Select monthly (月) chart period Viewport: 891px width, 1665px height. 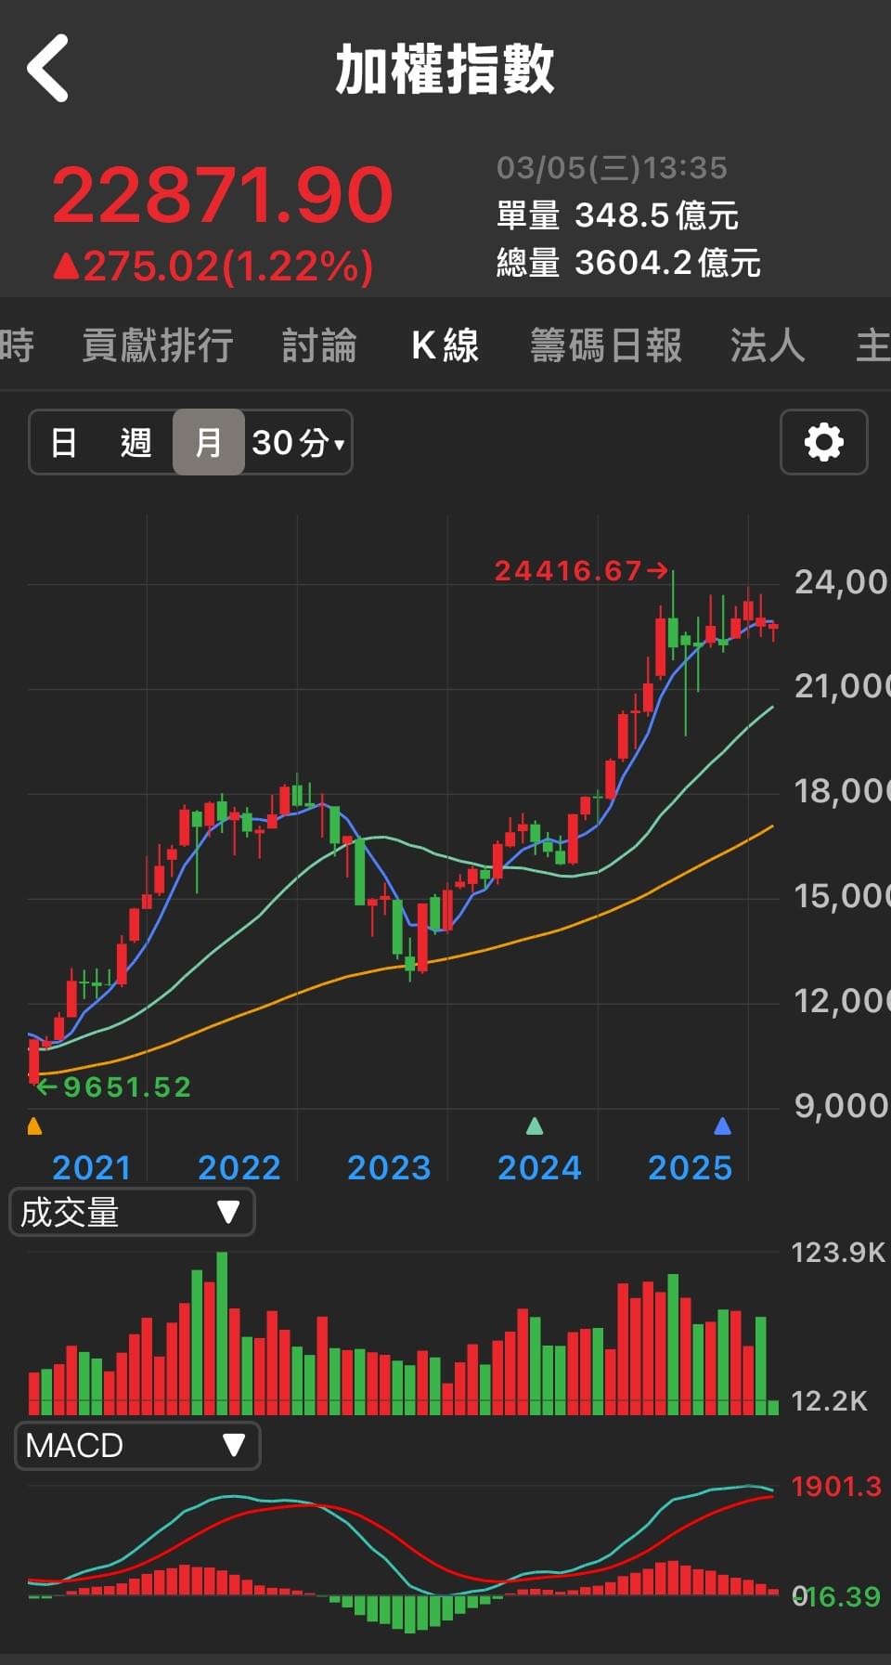pos(208,442)
